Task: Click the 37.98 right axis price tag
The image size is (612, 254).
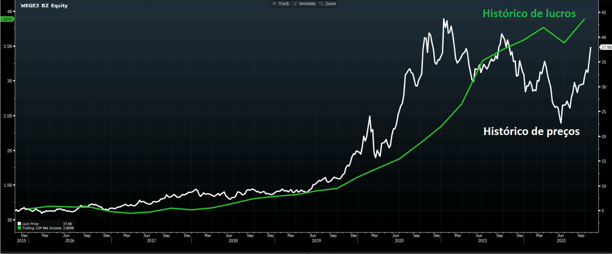Action: coord(606,47)
